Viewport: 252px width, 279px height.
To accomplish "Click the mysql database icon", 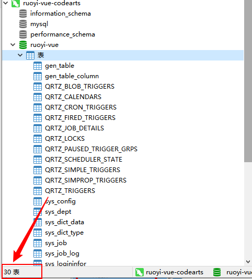I will coord(23,24).
